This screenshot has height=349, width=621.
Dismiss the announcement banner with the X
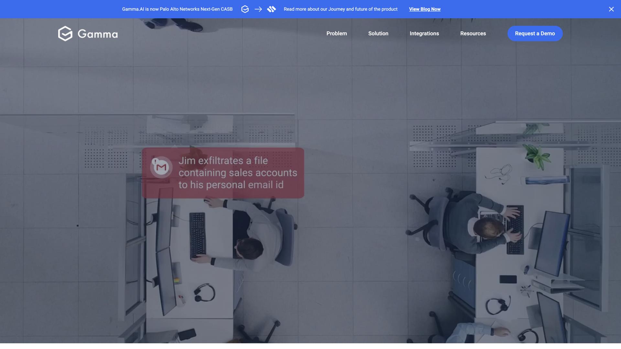pyautogui.click(x=611, y=9)
